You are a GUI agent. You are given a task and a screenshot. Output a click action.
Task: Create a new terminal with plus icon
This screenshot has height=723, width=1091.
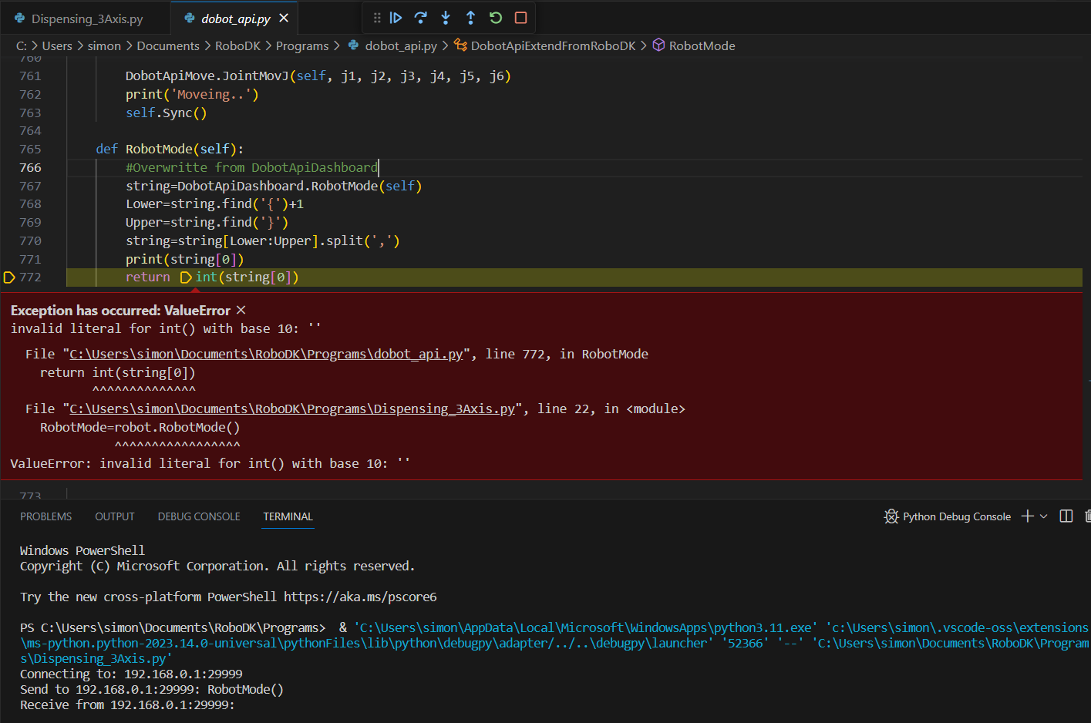tap(1027, 516)
